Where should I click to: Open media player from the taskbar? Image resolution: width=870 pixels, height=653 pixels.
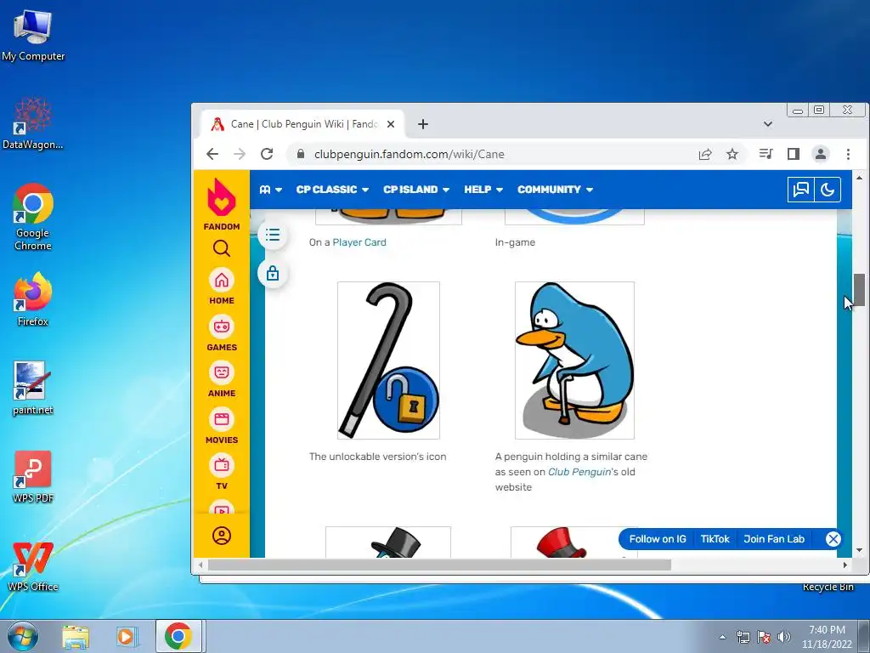pyautogui.click(x=126, y=636)
